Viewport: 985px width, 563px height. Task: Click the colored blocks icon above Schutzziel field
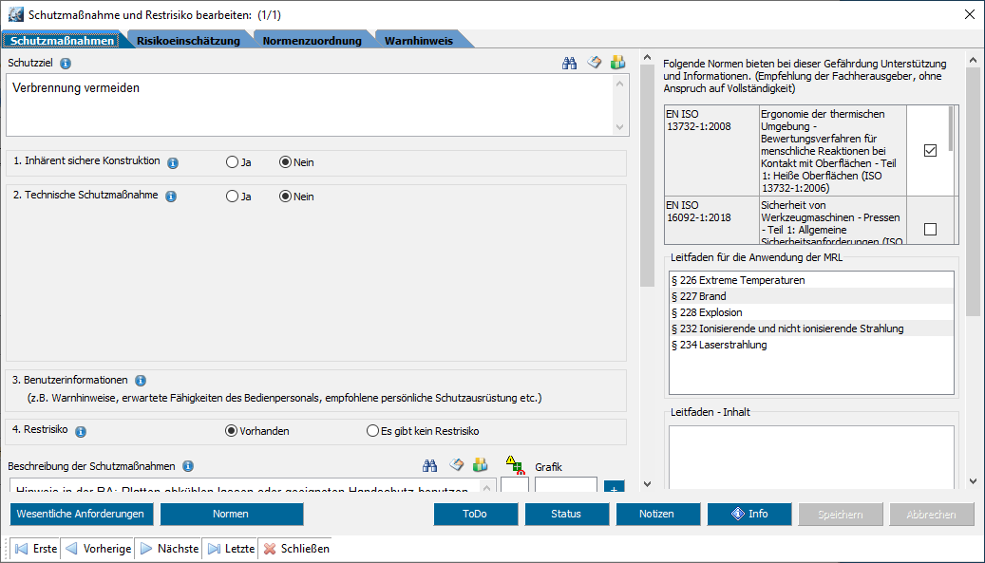[x=617, y=63]
